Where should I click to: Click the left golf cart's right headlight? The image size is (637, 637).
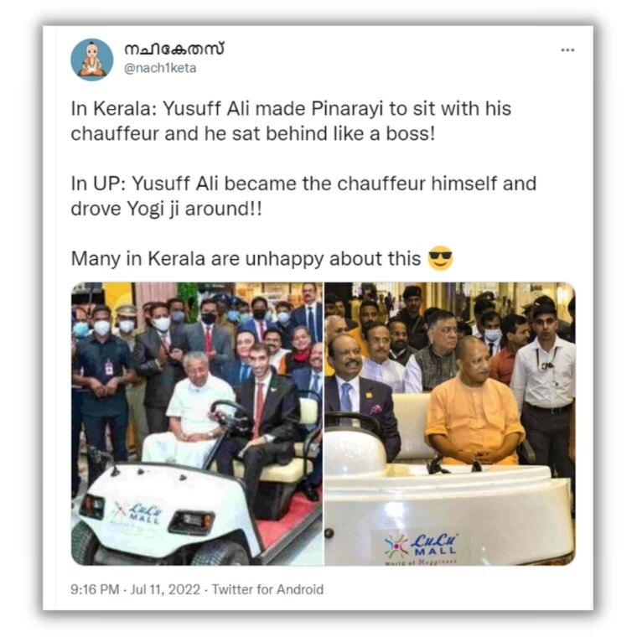(191, 522)
